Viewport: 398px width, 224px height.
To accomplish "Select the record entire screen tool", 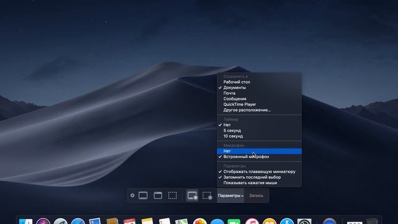I will point(192,195).
